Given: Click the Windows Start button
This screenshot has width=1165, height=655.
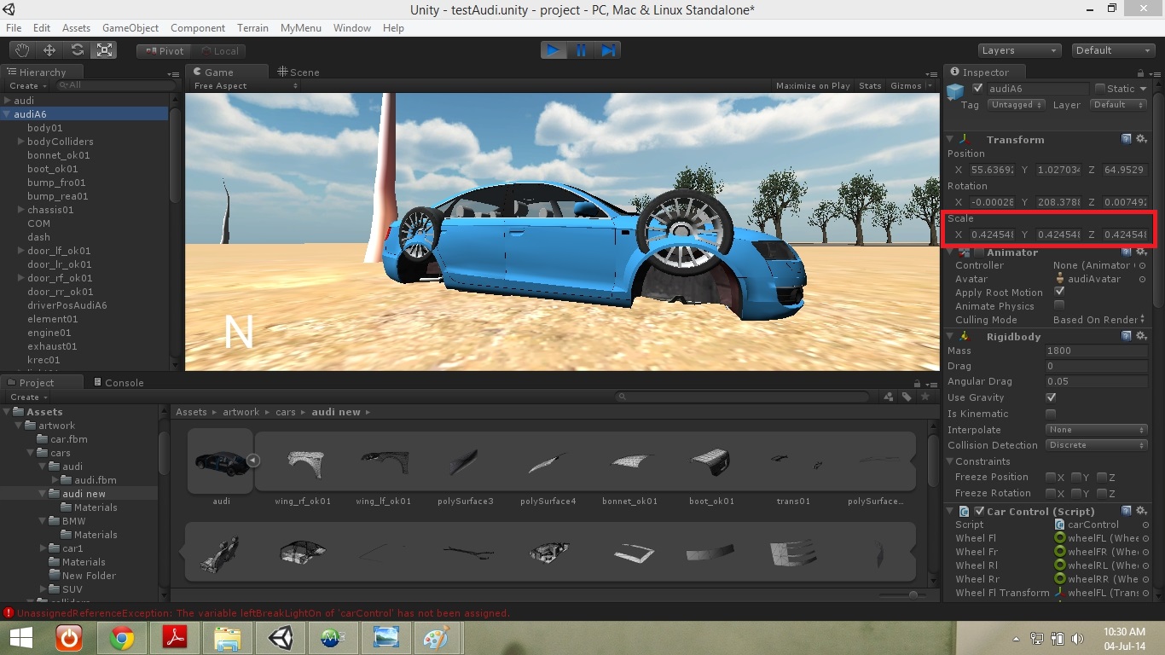Looking at the screenshot, I should coord(20,638).
